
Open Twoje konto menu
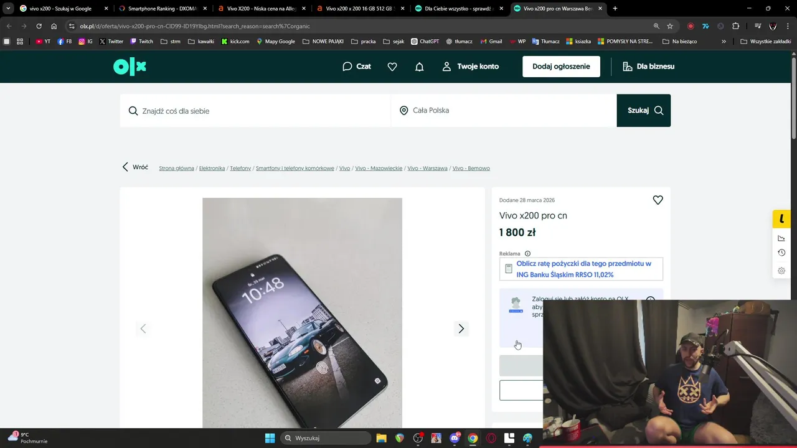(x=471, y=67)
